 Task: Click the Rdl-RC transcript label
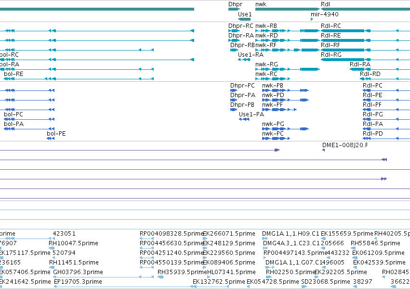tap(331, 26)
